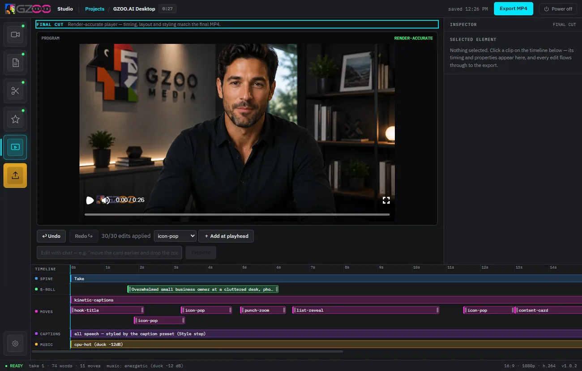Screen dimensions: 582x371
Task: Click the MOVES track label
Action: click(47, 311)
